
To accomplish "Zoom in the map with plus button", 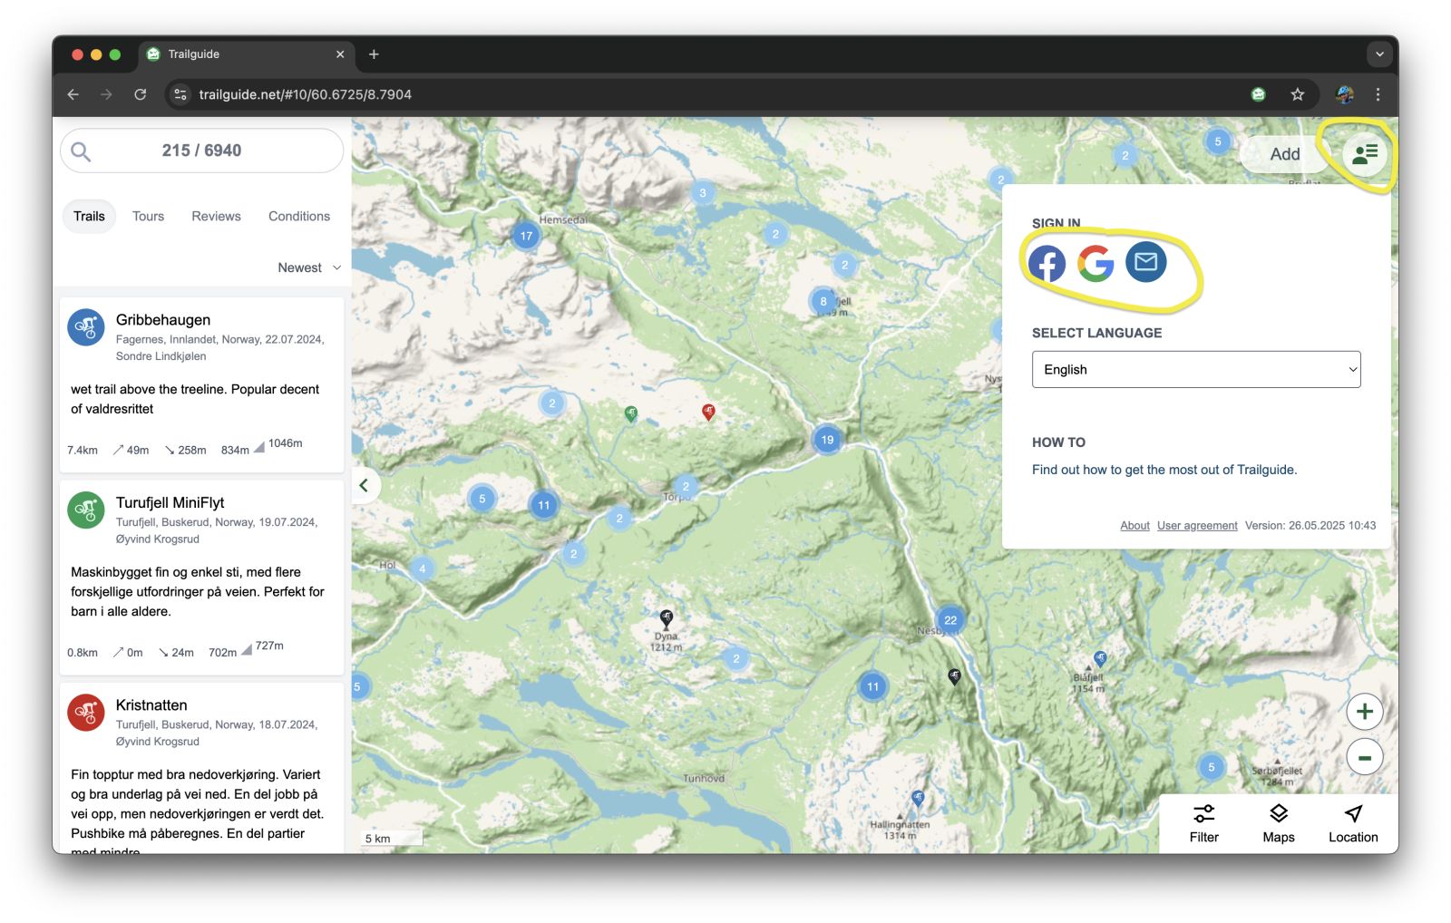I will coord(1364,712).
